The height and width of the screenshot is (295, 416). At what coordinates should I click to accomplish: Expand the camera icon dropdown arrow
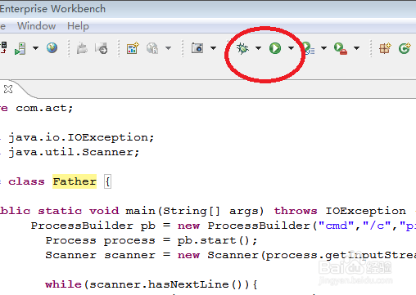[x=214, y=48]
